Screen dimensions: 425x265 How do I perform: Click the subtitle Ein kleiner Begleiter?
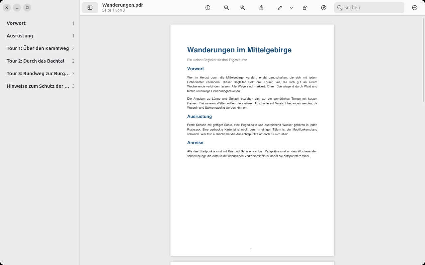(x=217, y=60)
